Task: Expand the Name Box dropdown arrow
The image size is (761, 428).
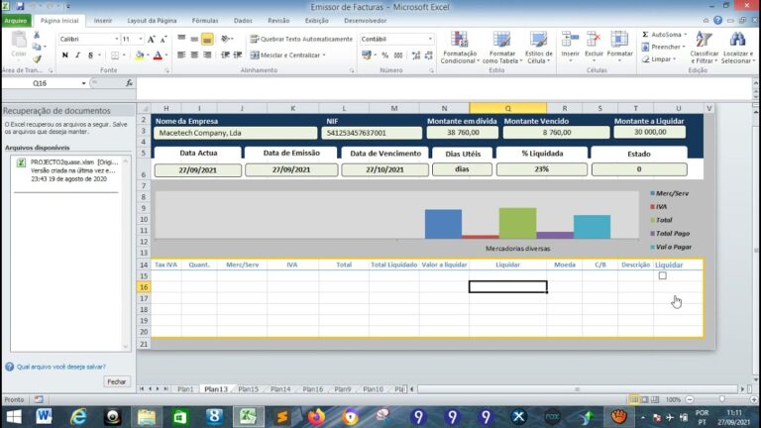Action: [83, 83]
